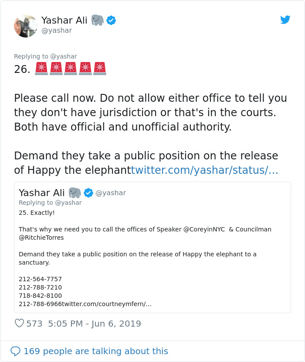Click the elephant emoji next to Yashar Ali
Screen dimensions: 305x362
click(98, 20)
